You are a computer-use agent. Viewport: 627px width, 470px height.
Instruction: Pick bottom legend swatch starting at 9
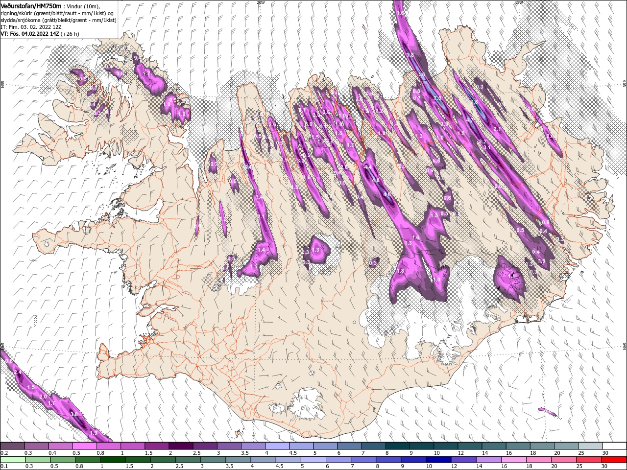click(414, 460)
